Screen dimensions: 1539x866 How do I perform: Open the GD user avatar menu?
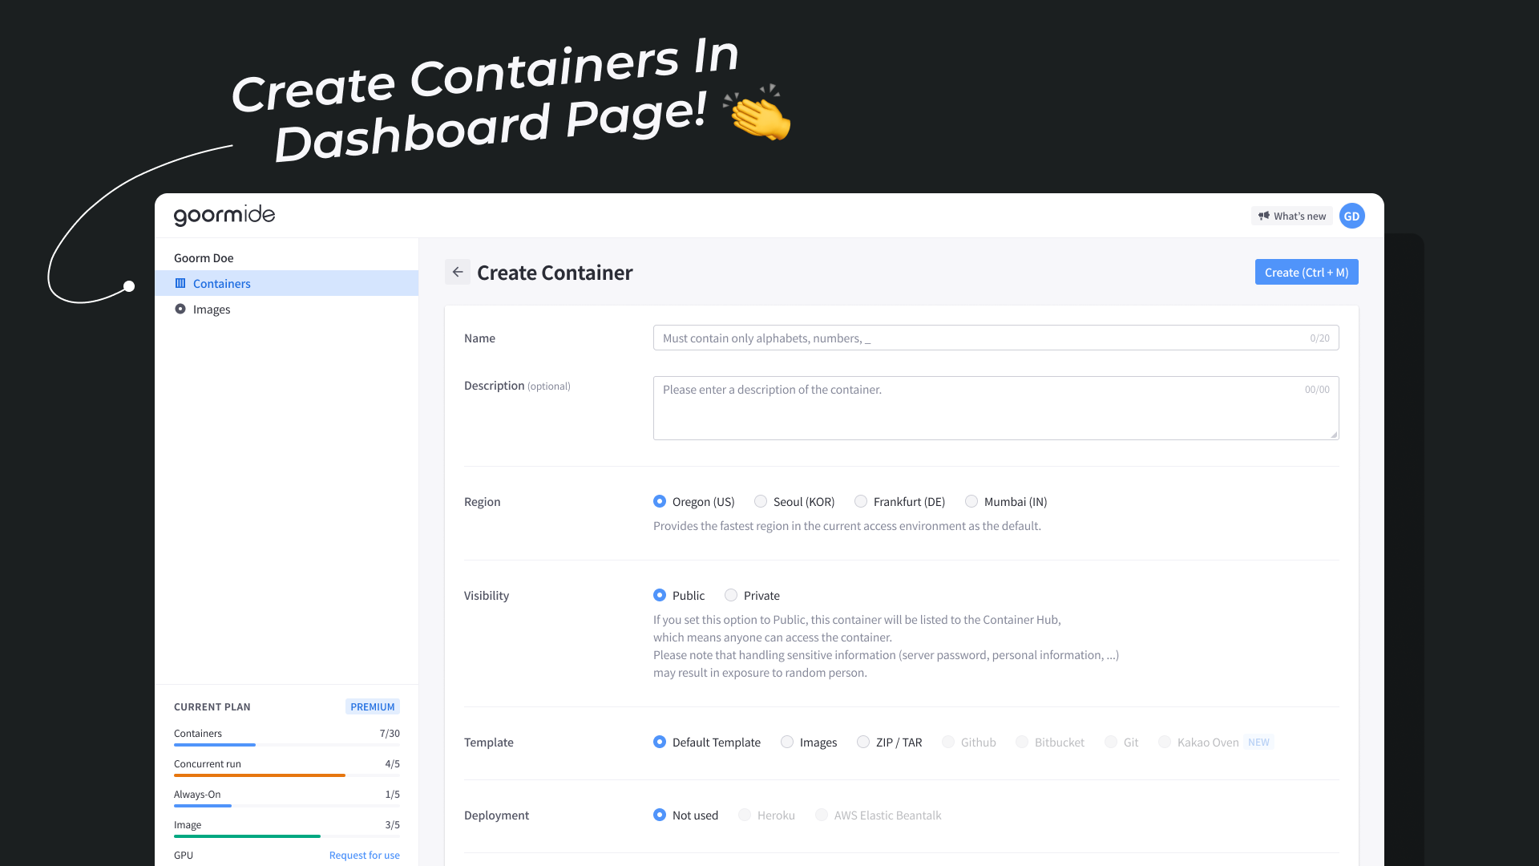pyautogui.click(x=1351, y=216)
